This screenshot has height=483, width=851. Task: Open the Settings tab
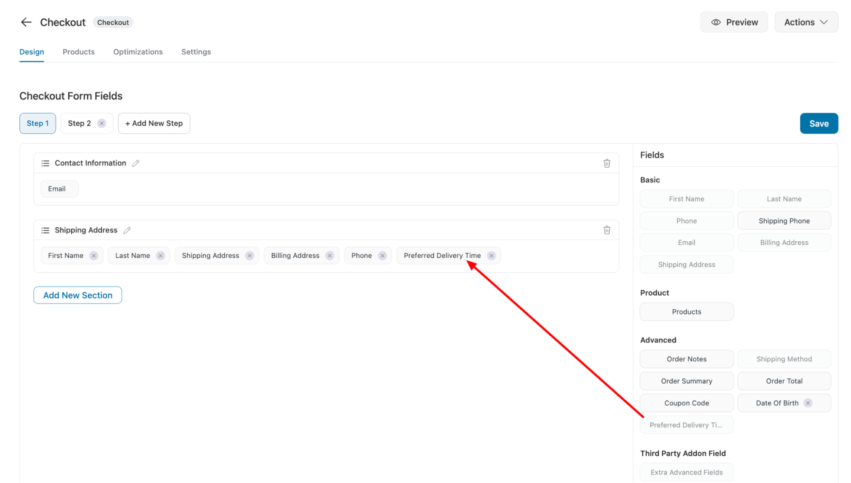[x=196, y=52]
